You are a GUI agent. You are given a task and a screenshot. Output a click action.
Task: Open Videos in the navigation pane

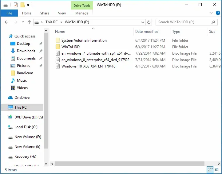coord(22,88)
